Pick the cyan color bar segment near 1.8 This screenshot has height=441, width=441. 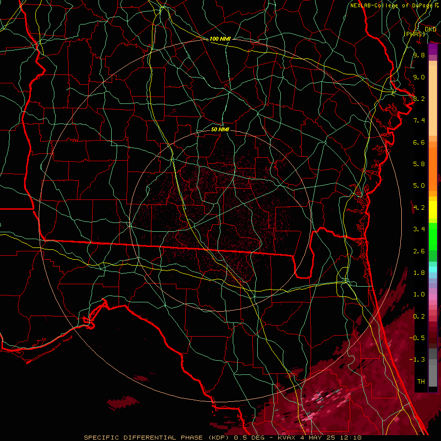click(433, 269)
